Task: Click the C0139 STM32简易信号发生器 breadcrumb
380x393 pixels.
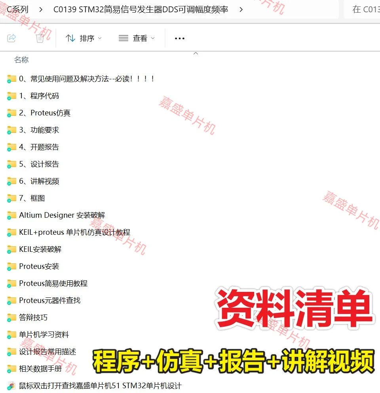Action: pyautogui.click(x=141, y=10)
